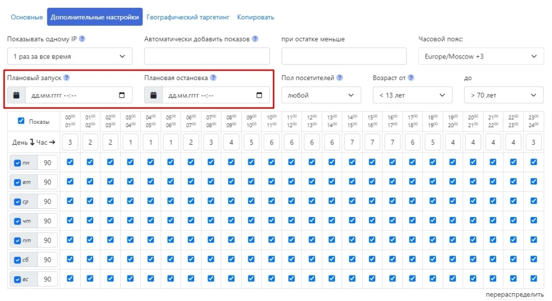Viewport: 552px width, 301px height.
Task: Click the 'при остатке меньше' input field
Action: [x=343, y=56]
